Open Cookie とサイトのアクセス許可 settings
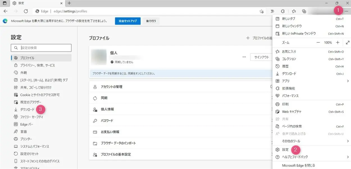 (x=41, y=95)
